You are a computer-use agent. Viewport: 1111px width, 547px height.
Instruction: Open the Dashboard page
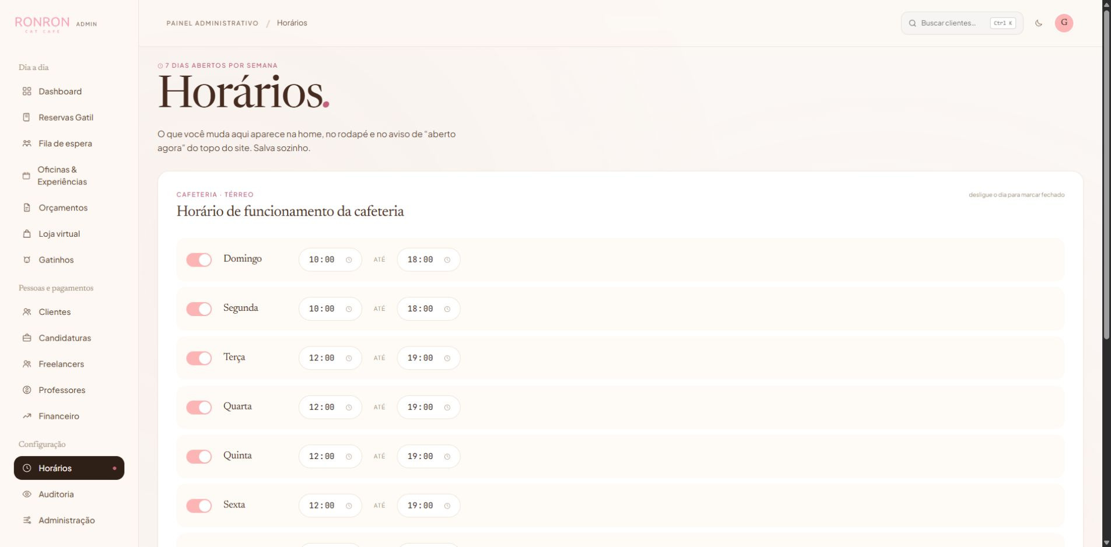tap(69, 92)
